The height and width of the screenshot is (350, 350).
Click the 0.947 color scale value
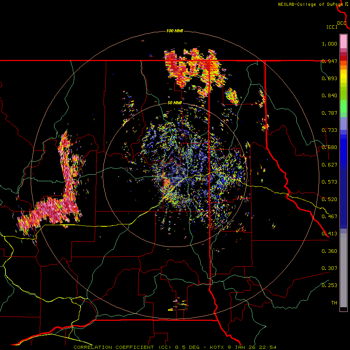(329, 61)
